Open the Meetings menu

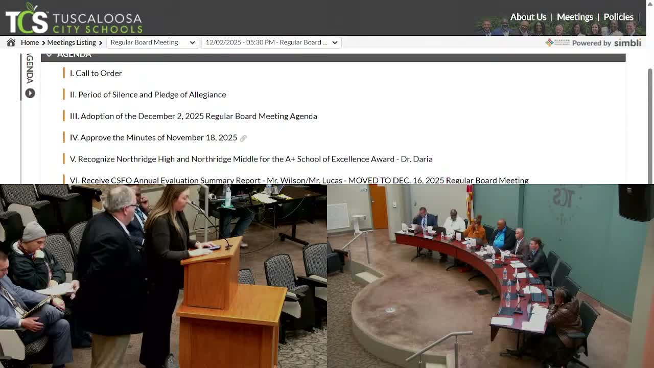tap(575, 17)
